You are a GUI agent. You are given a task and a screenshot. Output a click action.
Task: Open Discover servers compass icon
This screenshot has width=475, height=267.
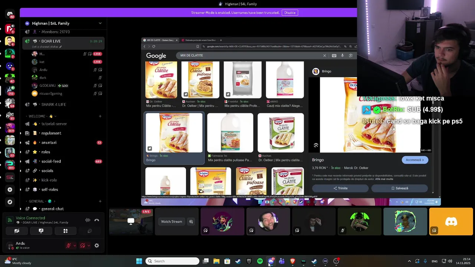coord(10,202)
